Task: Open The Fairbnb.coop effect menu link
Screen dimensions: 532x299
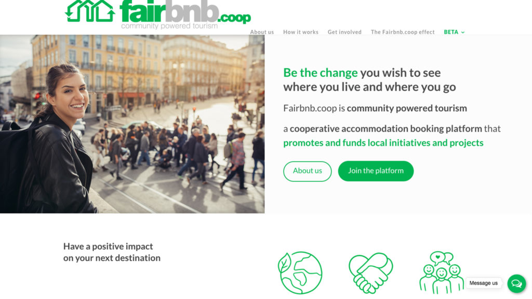Action: coord(403,32)
